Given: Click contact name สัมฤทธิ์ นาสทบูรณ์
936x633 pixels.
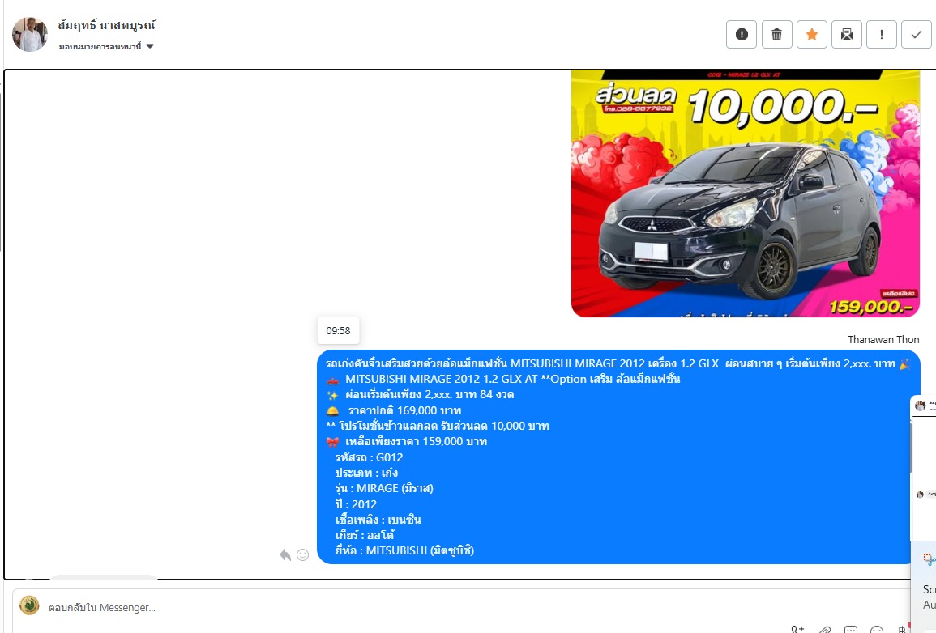Looking at the screenshot, I should click(107, 25).
